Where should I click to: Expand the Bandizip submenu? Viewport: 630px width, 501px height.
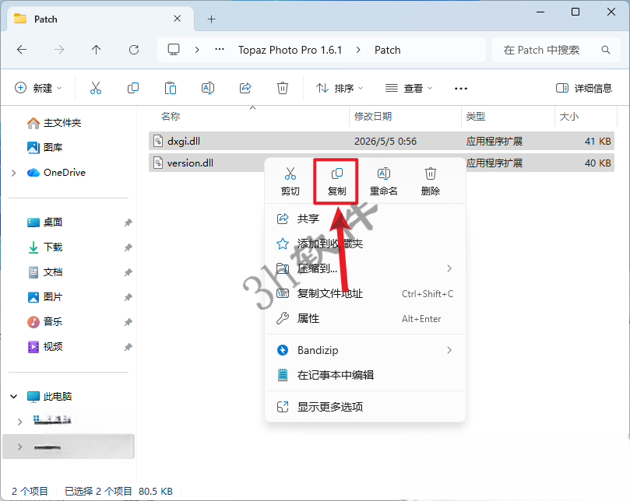point(449,350)
